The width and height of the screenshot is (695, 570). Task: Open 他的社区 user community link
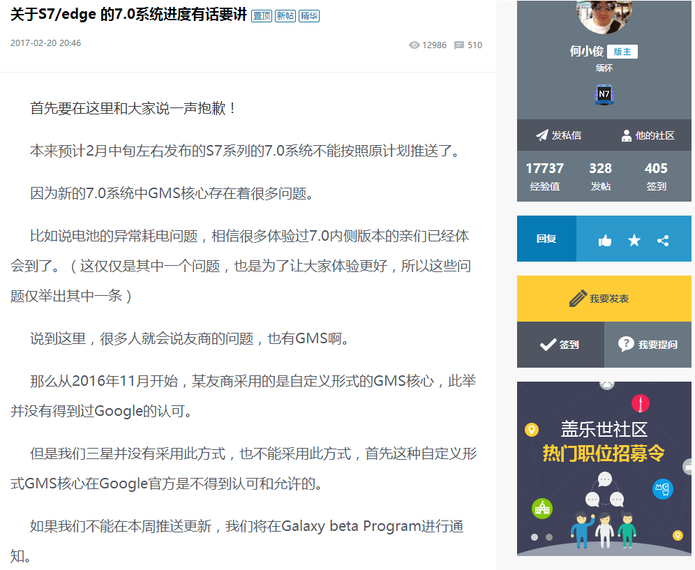click(648, 135)
